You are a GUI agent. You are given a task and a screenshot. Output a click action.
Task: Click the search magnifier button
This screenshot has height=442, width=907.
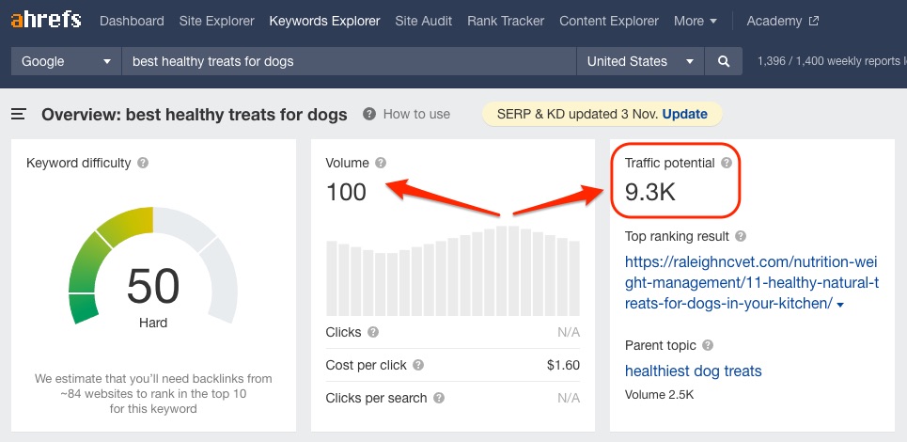[x=723, y=61]
